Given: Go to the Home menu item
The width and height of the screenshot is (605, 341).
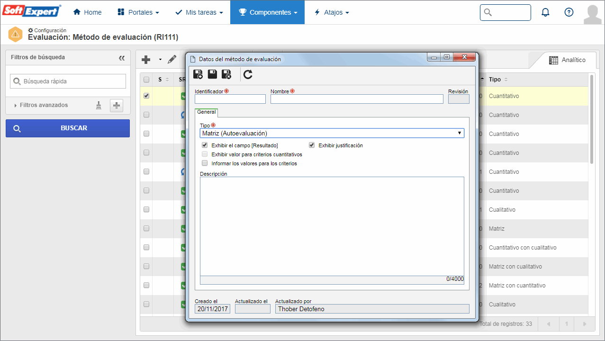Looking at the screenshot, I should pyautogui.click(x=88, y=12).
